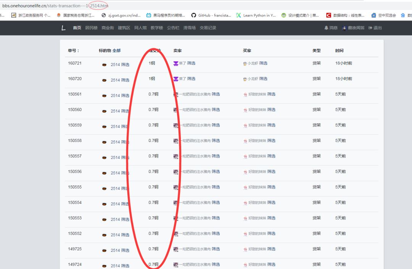This screenshot has width=412, height=269.
Task: Open the logged-in user profile in navbar
Action: (353, 28)
